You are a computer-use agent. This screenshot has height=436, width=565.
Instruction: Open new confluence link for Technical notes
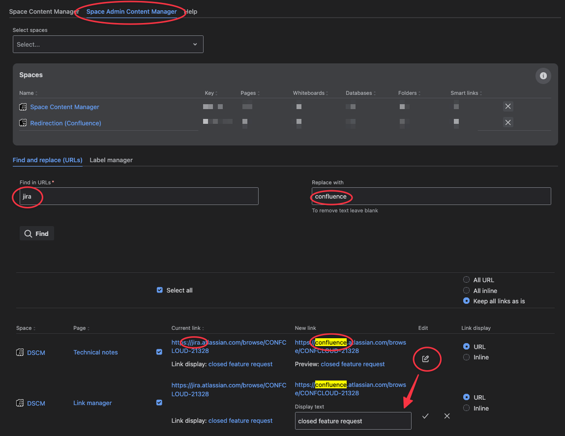click(x=350, y=347)
